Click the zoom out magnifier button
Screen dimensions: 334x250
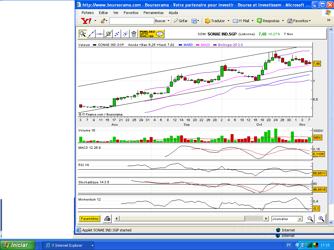(x=310, y=219)
